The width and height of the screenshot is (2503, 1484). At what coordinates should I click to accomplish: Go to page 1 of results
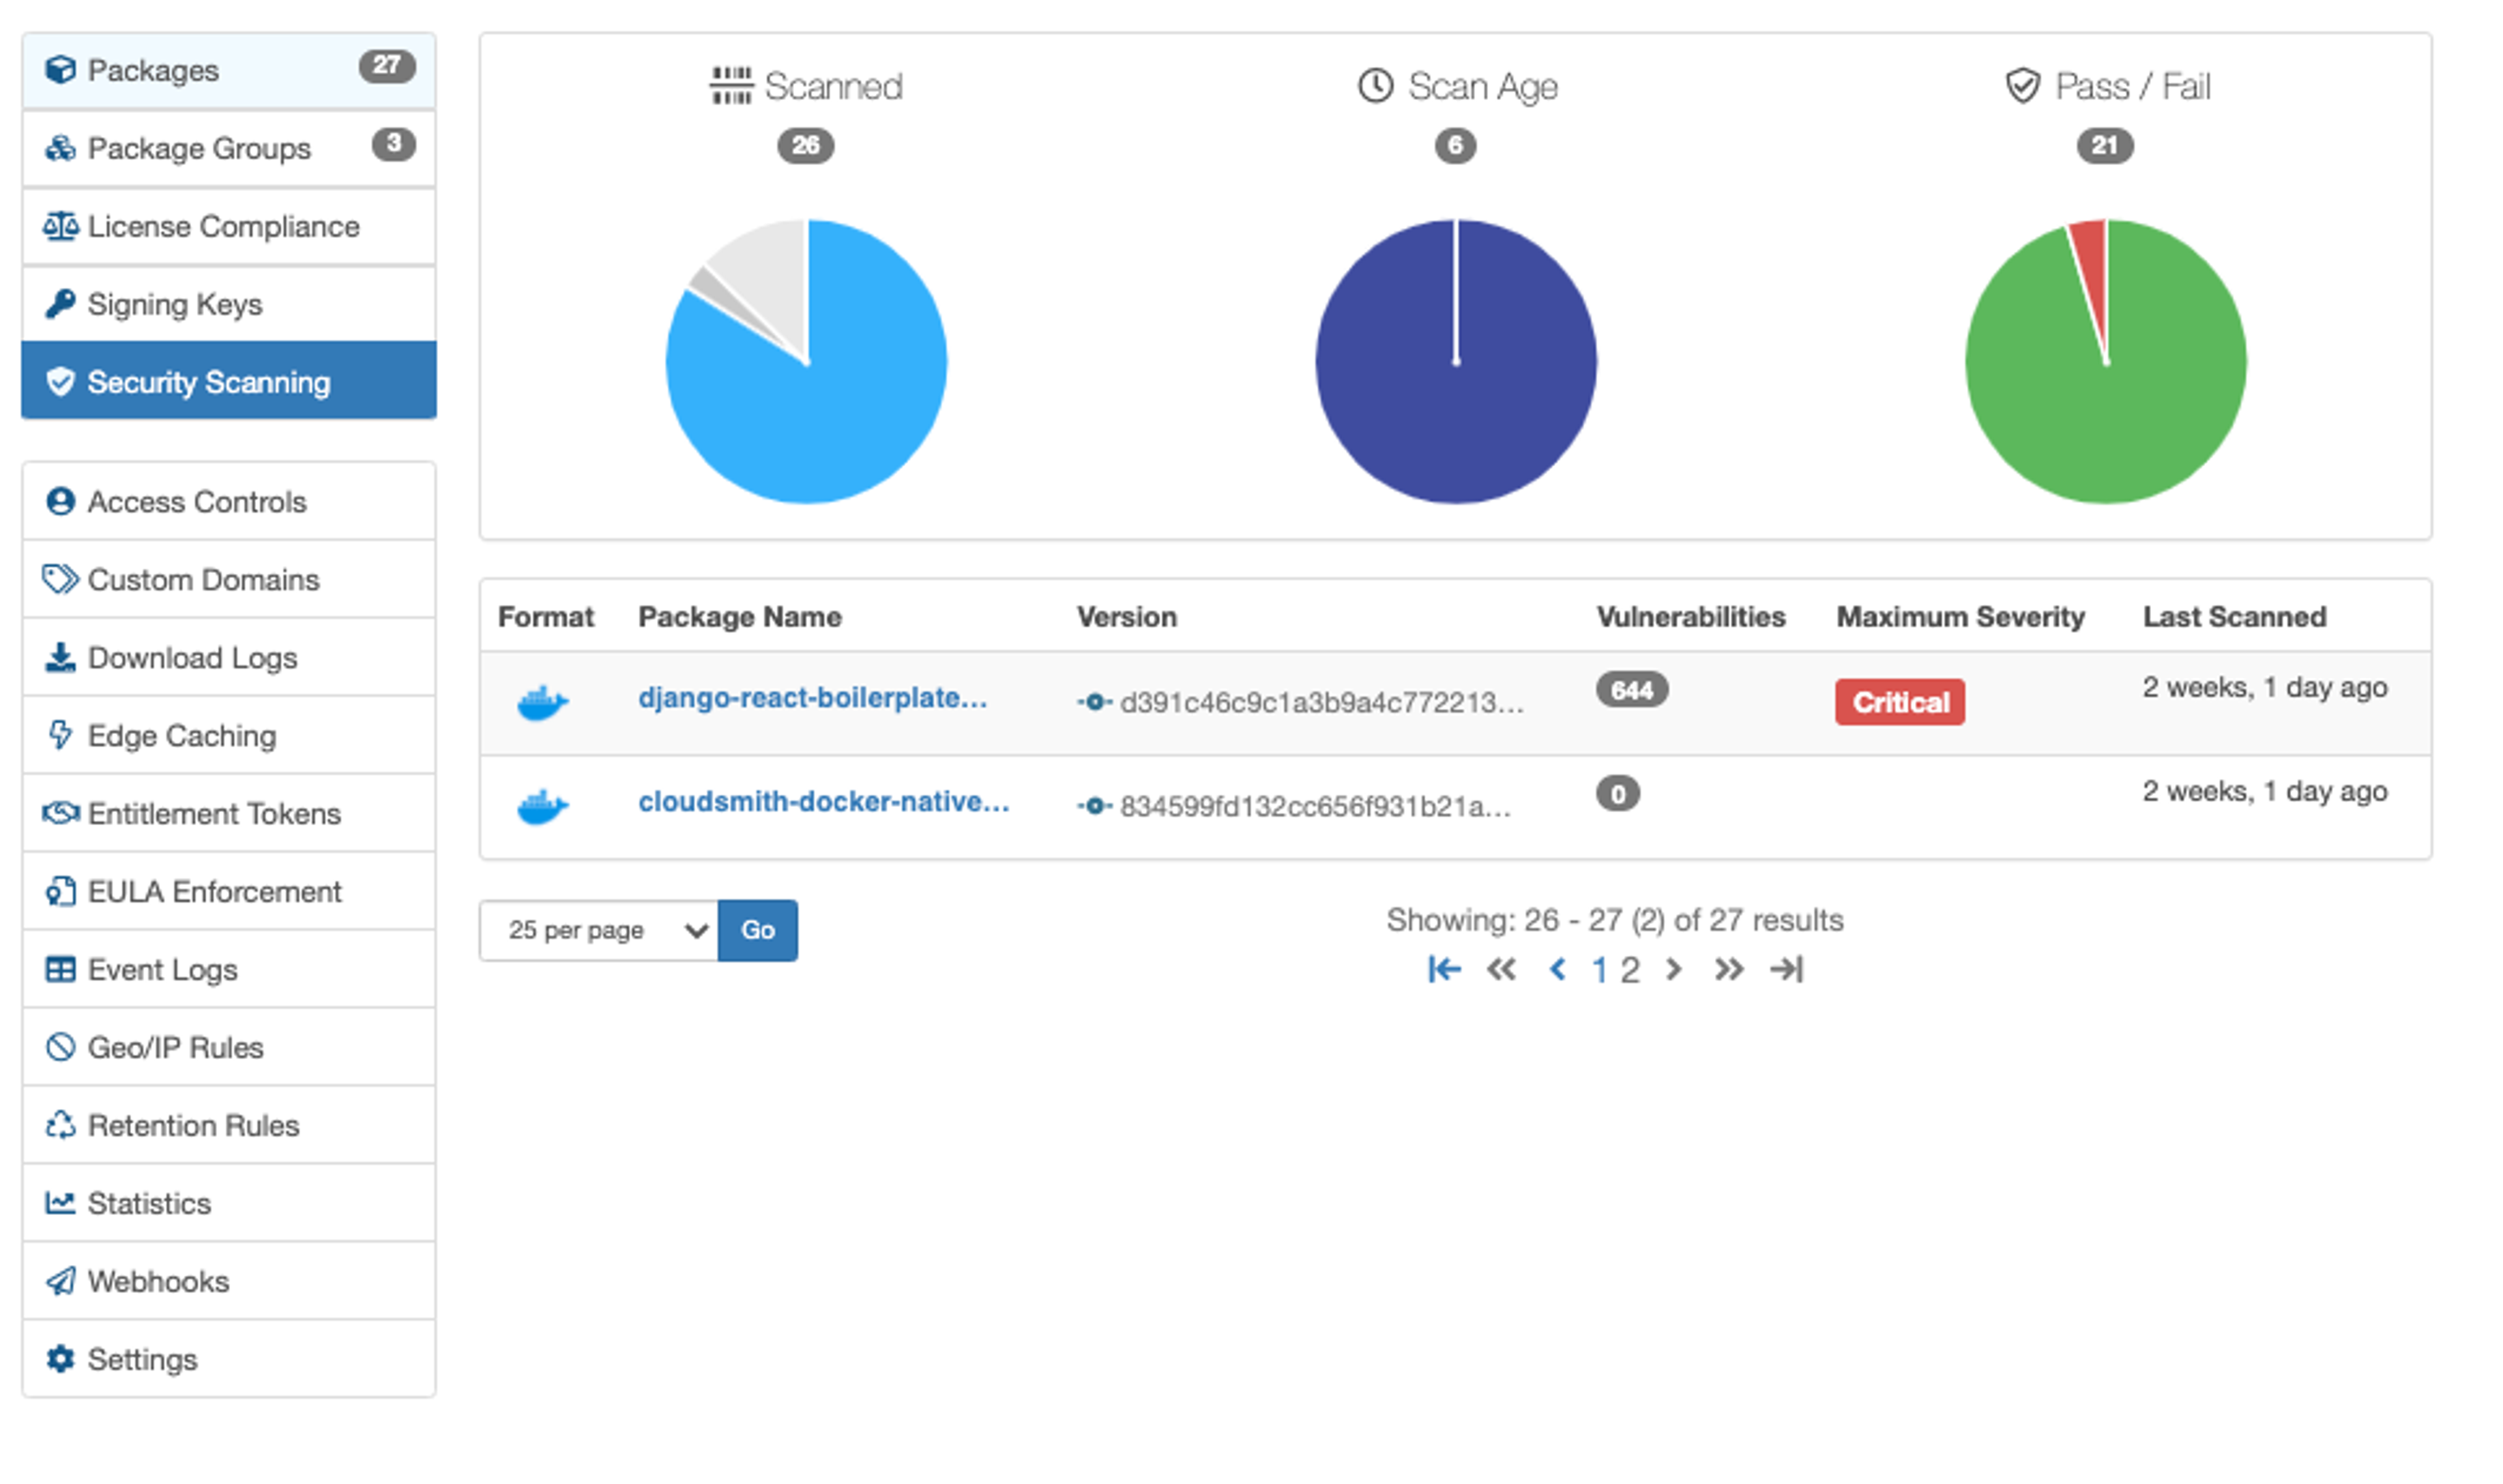point(1599,970)
